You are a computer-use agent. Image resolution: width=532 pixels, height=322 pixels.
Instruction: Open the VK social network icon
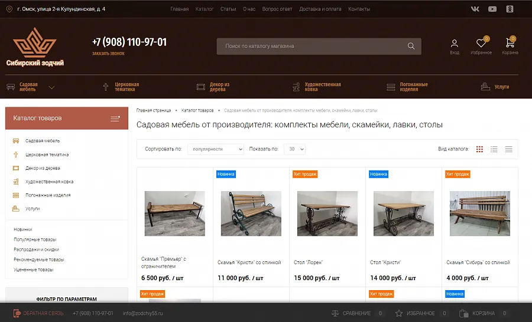pyautogui.click(x=475, y=9)
